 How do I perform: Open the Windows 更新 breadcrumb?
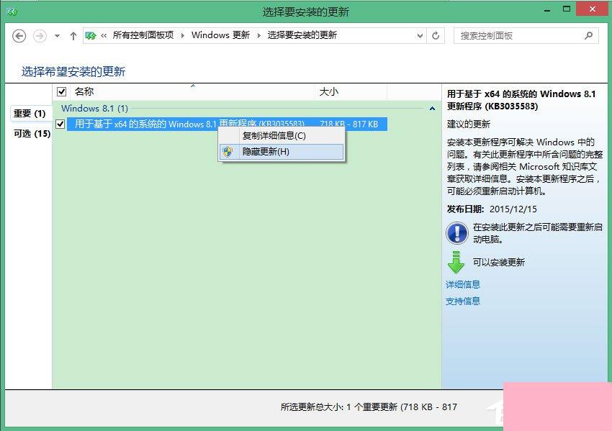pos(220,35)
